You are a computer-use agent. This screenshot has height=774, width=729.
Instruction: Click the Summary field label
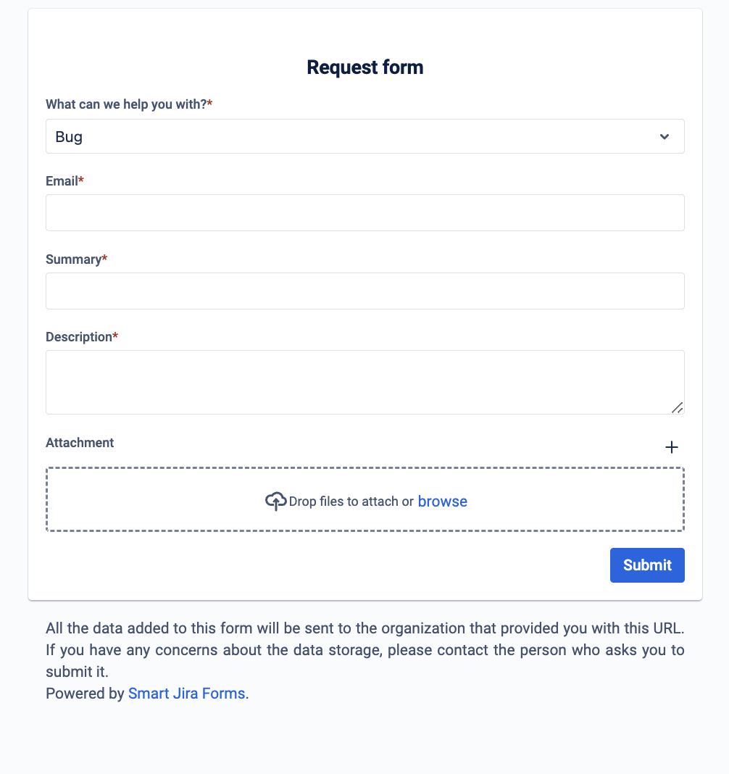(x=74, y=259)
